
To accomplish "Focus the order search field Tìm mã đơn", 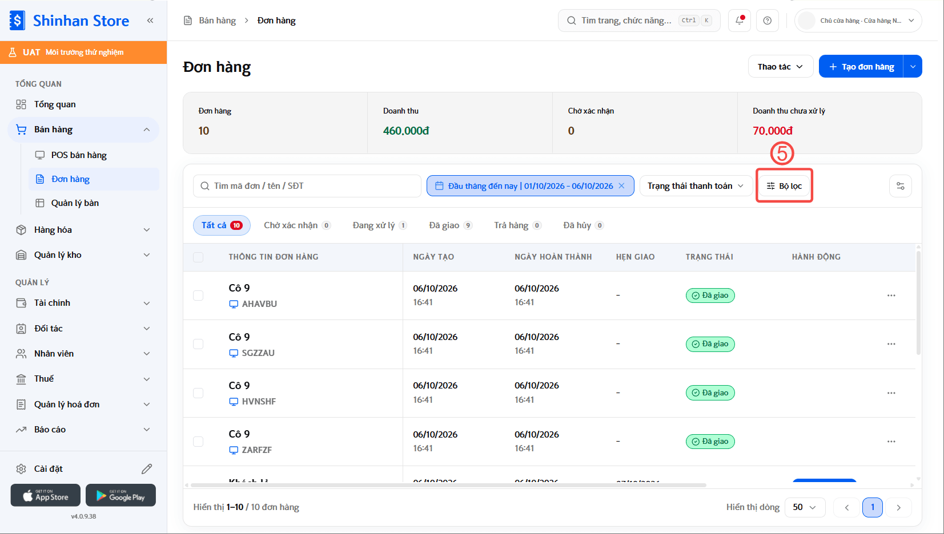I will click(x=307, y=186).
